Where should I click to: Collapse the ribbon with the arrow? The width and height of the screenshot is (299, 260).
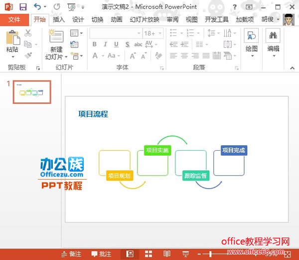(292, 68)
